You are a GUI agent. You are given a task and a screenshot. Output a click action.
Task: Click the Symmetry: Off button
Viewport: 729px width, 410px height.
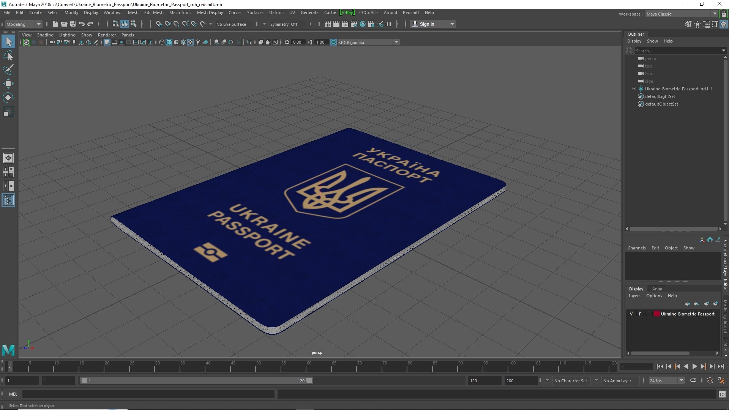287,24
